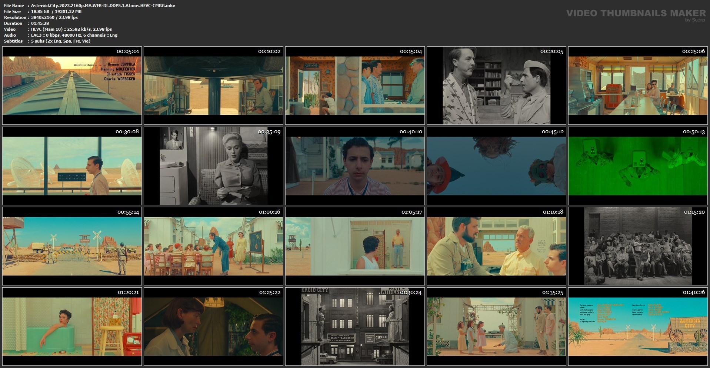This screenshot has height=368, width=710.
Task: Click the HEVC video codec info line
Action: tap(71, 29)
